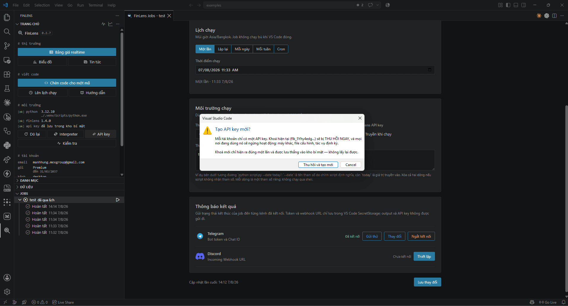Image resolution: width=568 pixels, height=306 pixels.
Task: Select the Mỗi tuần schedule option
Action: 263,49
